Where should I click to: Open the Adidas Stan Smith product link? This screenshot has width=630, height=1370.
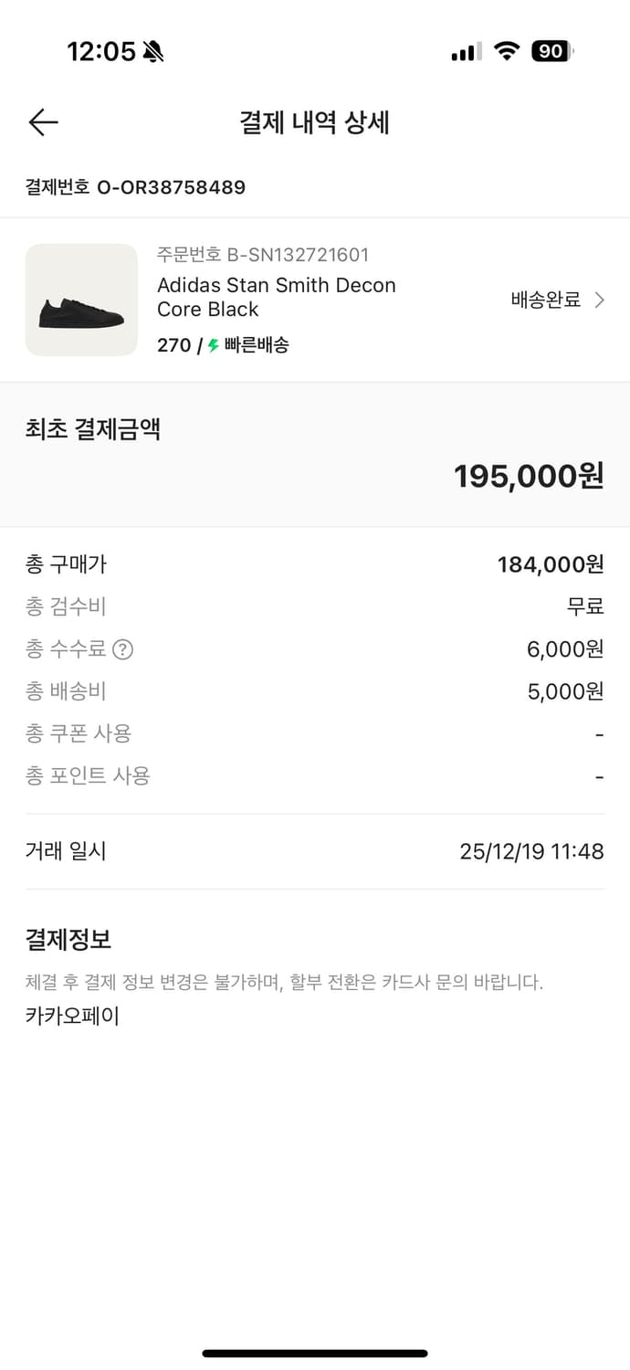tap(277, 298)
